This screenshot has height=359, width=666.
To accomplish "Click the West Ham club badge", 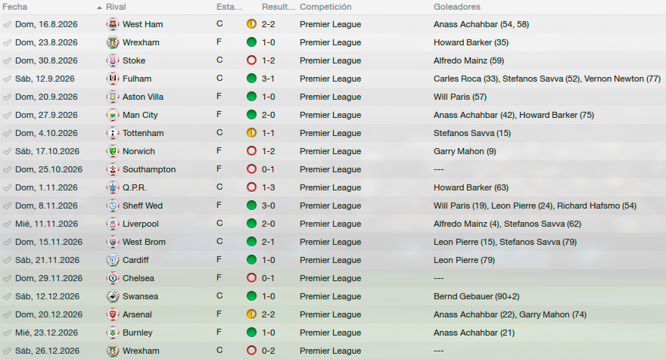I will click(113, 24).
